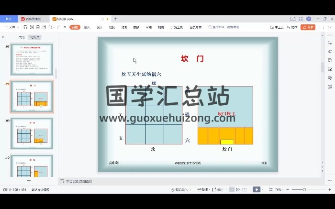335x209 pixels.
Task: Select slide 110 thumbnail
Action: tap(32, 165)
